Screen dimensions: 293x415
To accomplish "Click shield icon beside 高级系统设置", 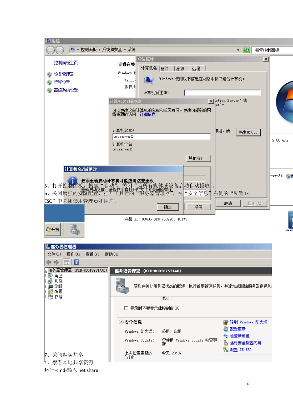I will [49, 90].
